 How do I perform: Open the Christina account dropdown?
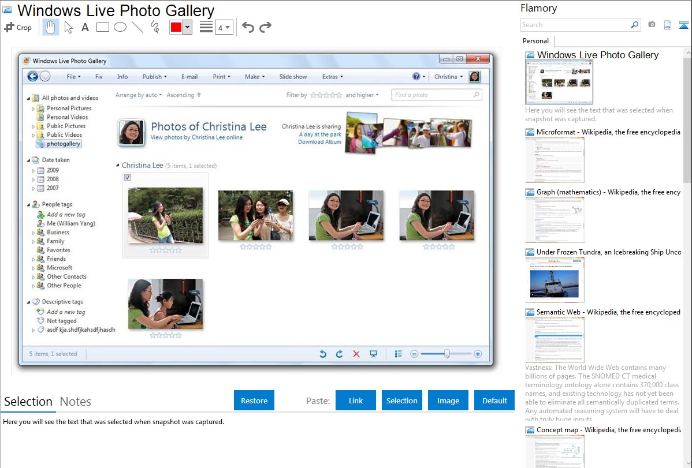pos(448,77)
